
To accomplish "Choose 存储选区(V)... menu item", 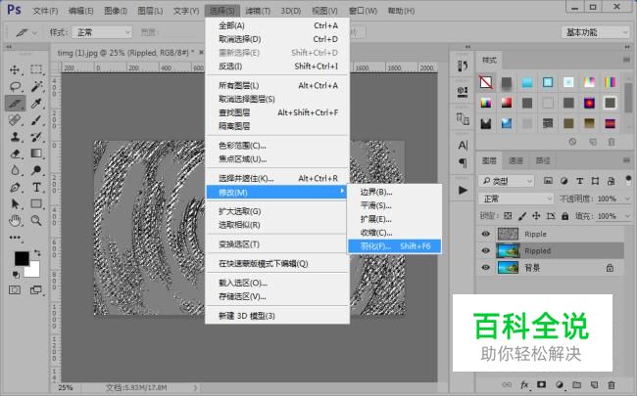I will pos(277,296).
